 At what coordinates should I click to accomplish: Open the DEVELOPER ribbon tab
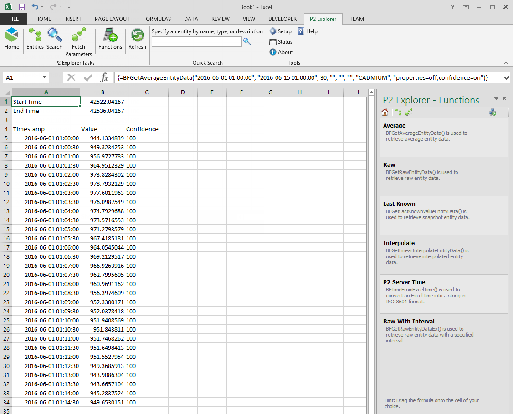coord(282,19)
